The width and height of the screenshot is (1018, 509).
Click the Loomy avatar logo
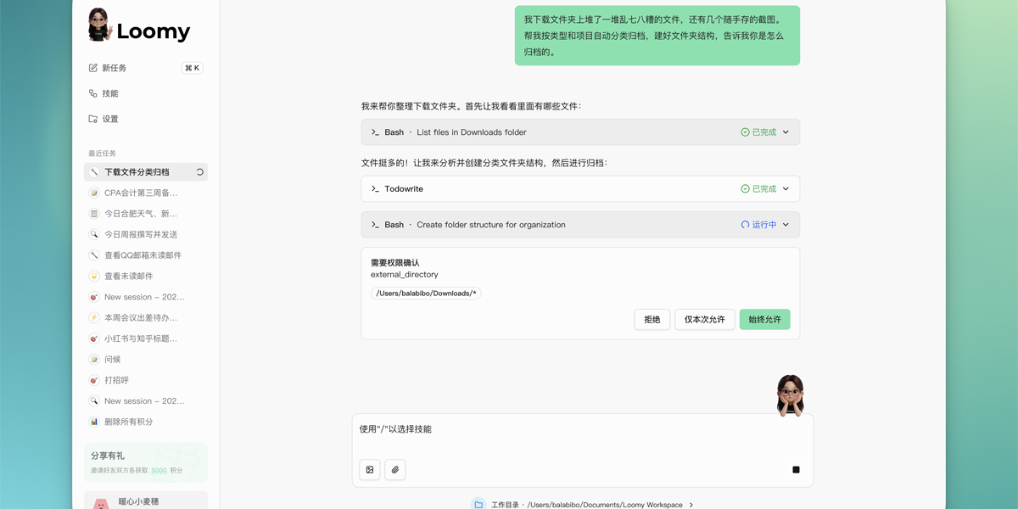[x=100, y=25]
